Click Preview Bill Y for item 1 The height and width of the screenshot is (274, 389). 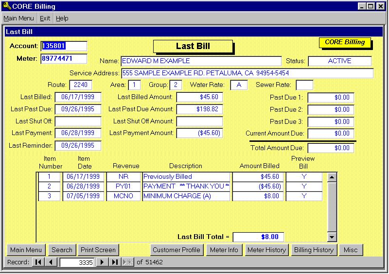(x=304, y=176)
